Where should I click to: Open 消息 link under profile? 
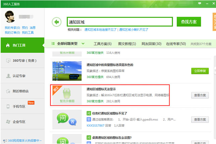click(x=33, y=28)
